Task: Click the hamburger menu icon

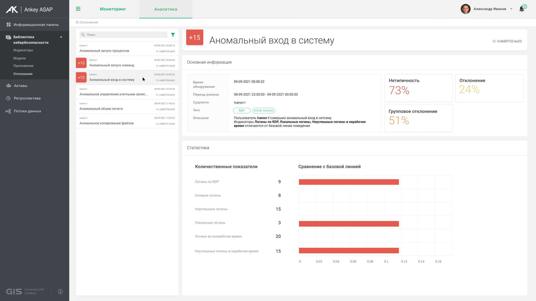Action: [78, 9]
